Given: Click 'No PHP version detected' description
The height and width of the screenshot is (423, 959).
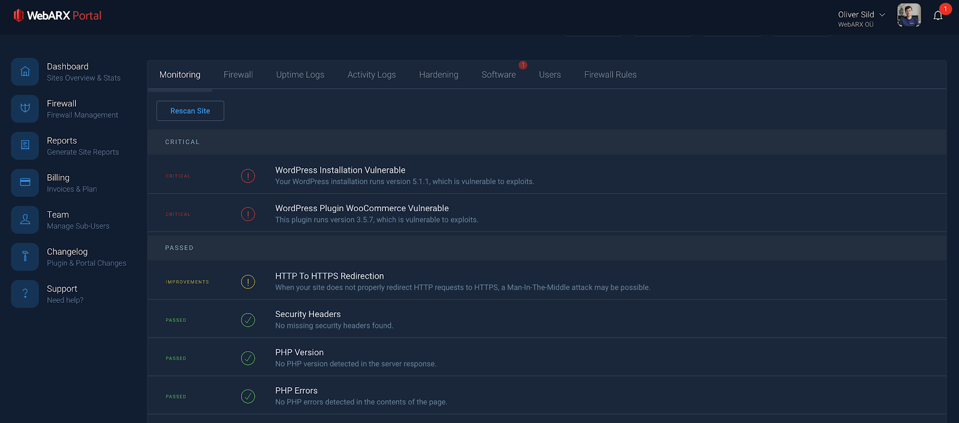Looking at the screenshot, I should point(356,364).
